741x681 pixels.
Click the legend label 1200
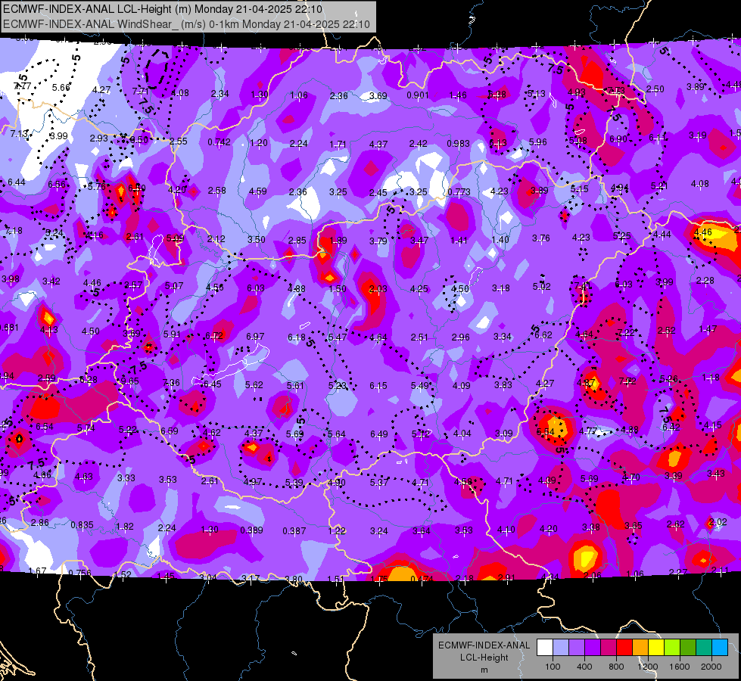tap(648, 667)
